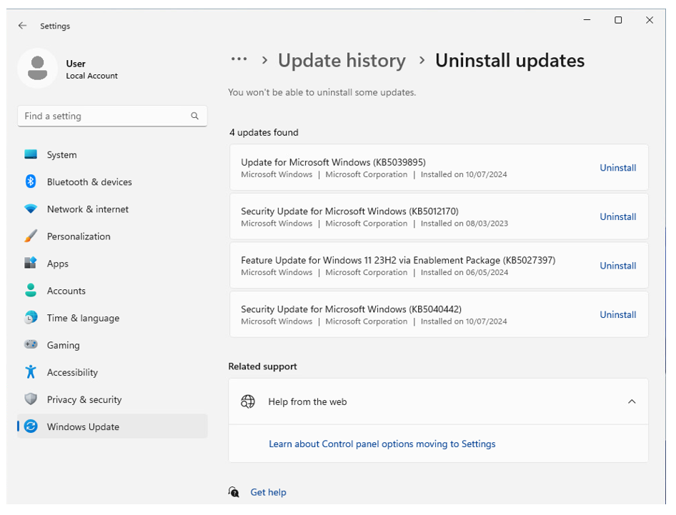
Task: Click the System monitor icon in sidebar
Action: [31, 154]
